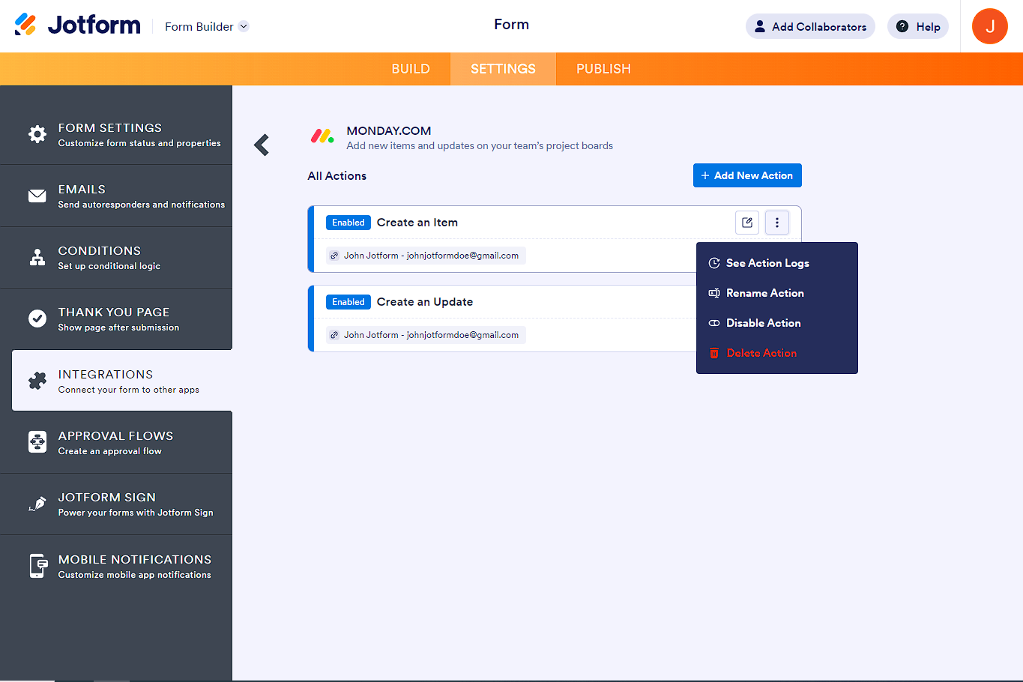The width and height of the screenshot is (1023, 682).
Task: Click the Monday.com logo icon
Action: 322,136
